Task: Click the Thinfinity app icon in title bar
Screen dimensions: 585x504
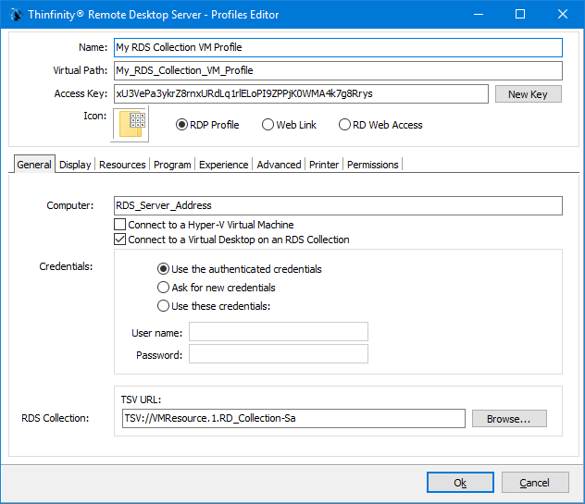Action: (x=16, y=15)
